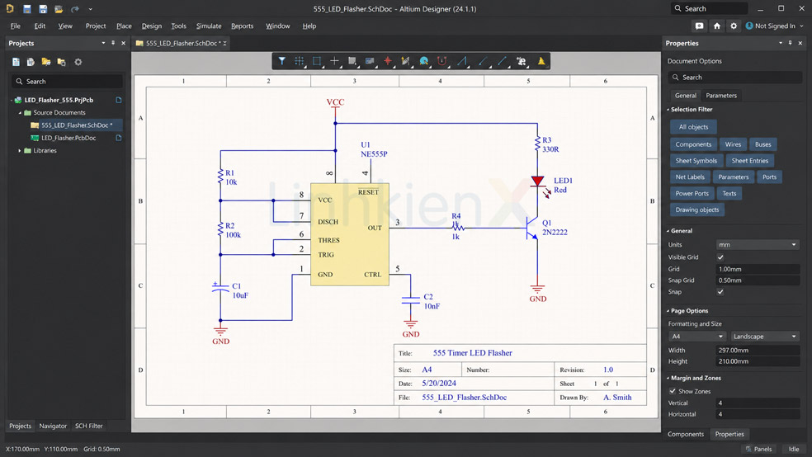812x457 pixels.
Task: Collapse the Selection Filter section
Action: coord(668,110)
